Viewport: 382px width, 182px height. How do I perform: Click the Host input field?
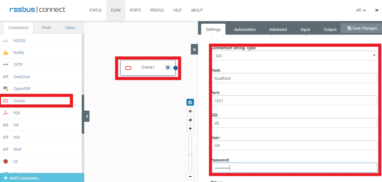point(294,78)
